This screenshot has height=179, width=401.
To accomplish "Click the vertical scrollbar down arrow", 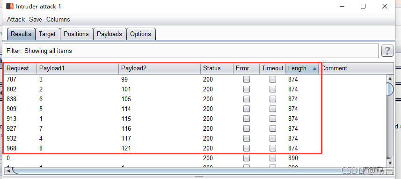I will click(390, 163).
